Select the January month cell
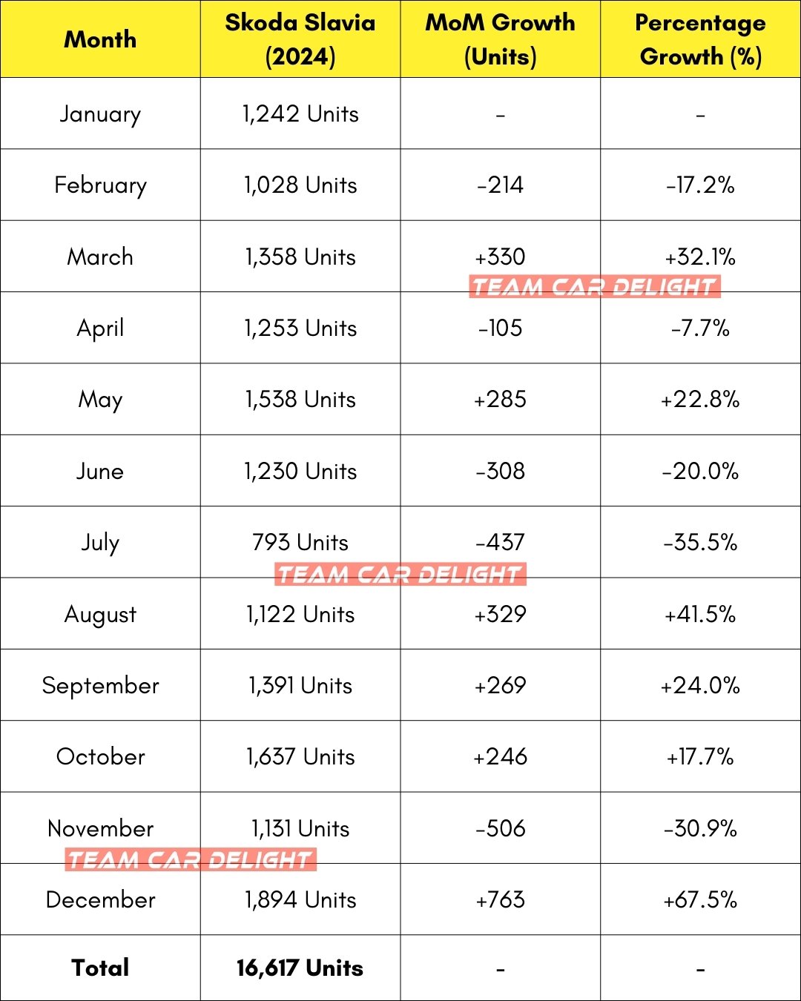 tap(100, 114)
